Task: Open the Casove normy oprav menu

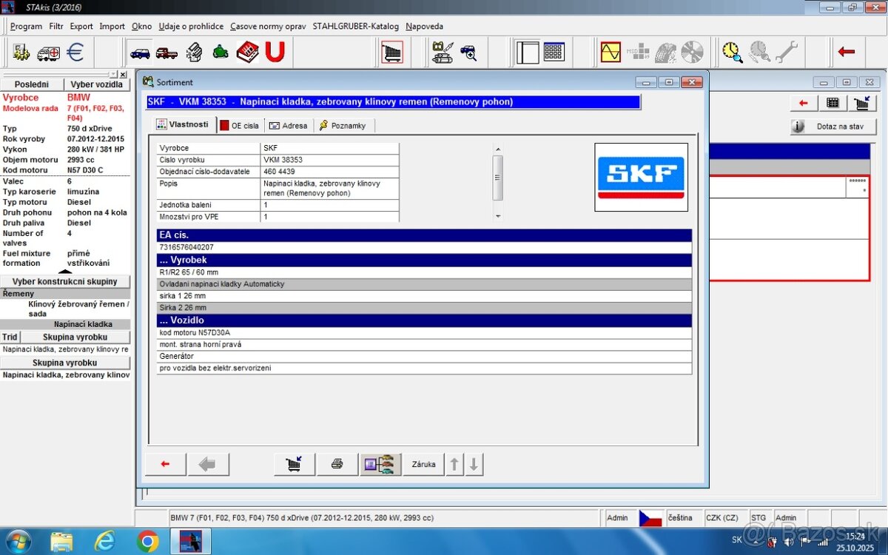Action: tap(268, 26)
